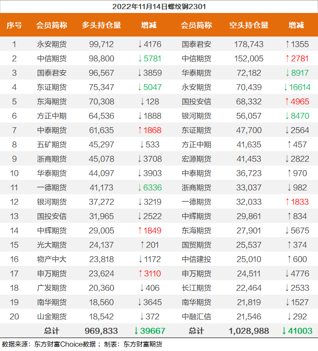Viewport: 318px width, 351px height.
Task: Click the 中融汇信 member name cell
Action: (196, 317)
